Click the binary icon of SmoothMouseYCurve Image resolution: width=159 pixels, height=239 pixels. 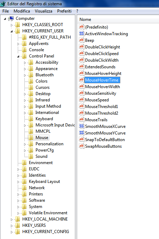coord(82,133)
